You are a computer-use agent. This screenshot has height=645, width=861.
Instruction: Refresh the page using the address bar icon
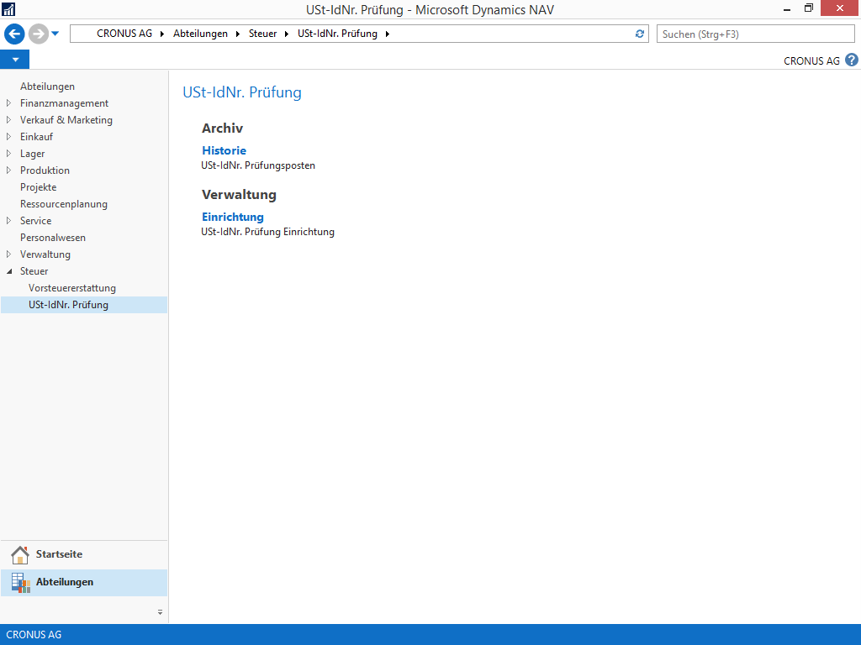coord(640,34)
